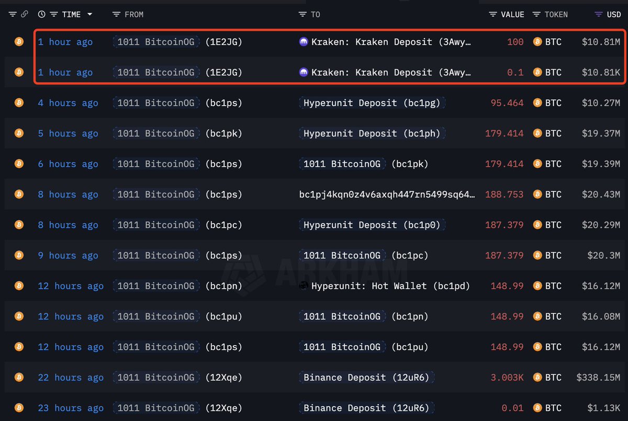Click the unlabeled bc1pj4kqn0z4v6 address
Image resolution: width=628 pixels, height=421 pixels.
387,195
